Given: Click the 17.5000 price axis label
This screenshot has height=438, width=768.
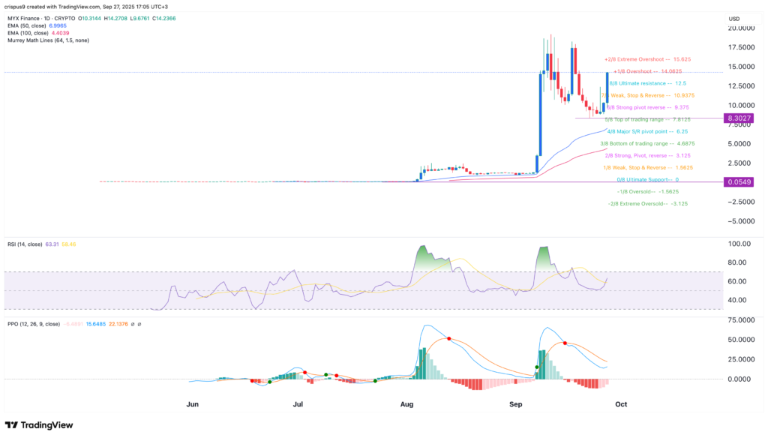Looking at the screenshot, I should pos(741,47).
